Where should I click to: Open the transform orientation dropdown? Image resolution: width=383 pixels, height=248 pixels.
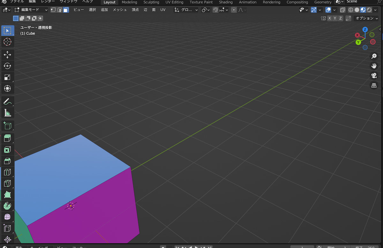[x=186, y=10]
